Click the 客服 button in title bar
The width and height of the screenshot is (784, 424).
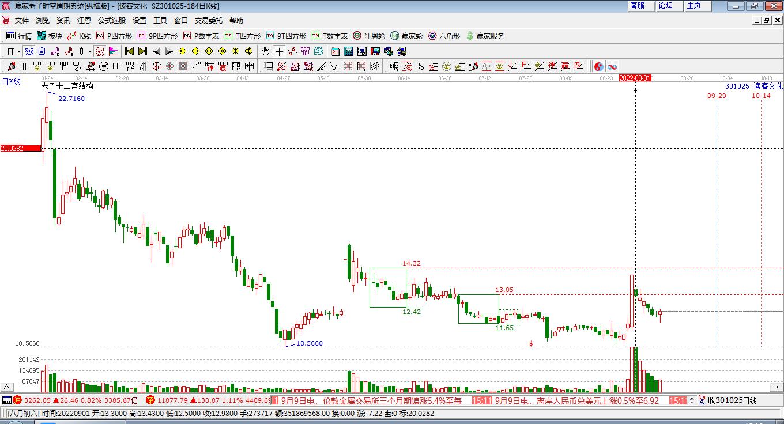pyautogui.click(x=641, y=6)
